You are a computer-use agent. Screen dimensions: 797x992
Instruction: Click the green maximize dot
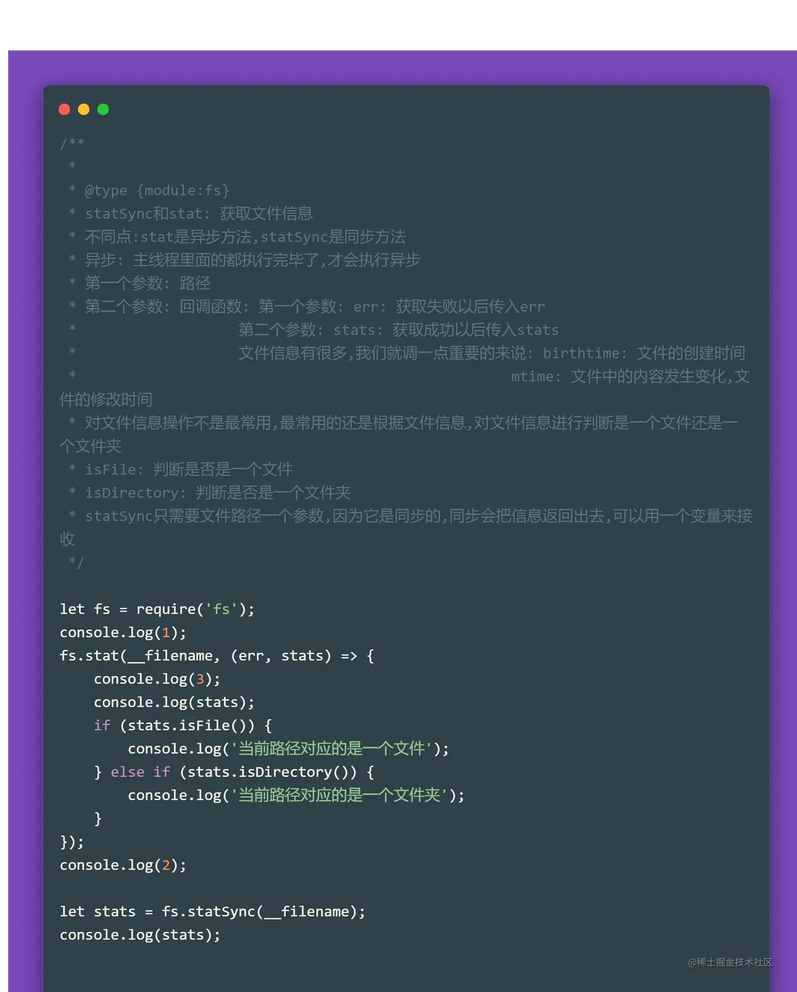[103, 109]
